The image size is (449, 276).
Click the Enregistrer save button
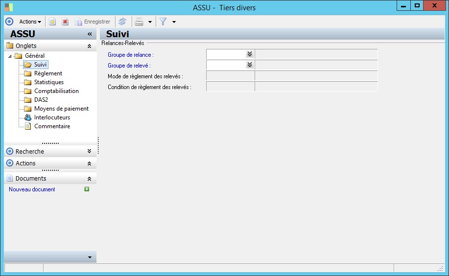tap(92, 22)
